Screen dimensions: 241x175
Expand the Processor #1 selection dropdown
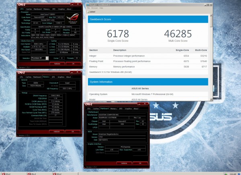pos(47,58)
